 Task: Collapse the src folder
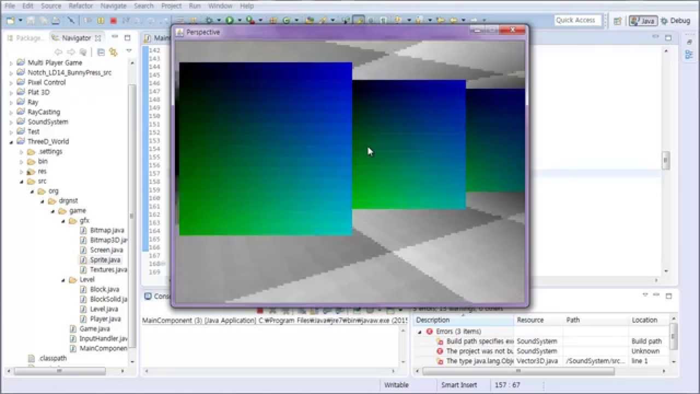pyautogui.click(x=22, y=181)
